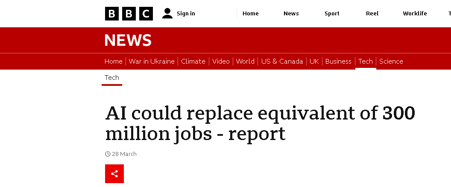Open News in the top navigation
This screenshot has height=187, width=451.
[291, 14]
